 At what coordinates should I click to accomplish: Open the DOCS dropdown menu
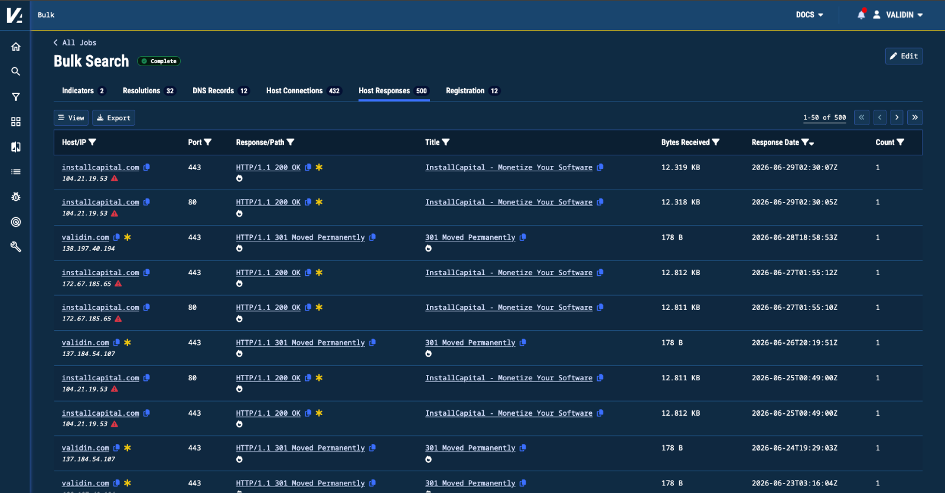point(809,15)
